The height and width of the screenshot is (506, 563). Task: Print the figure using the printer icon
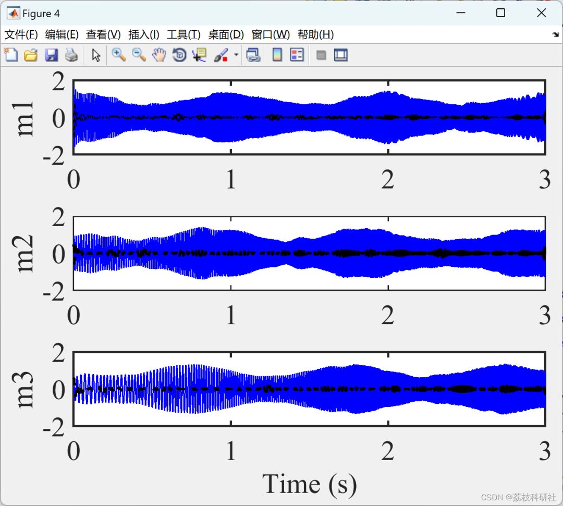click(71, 55)
